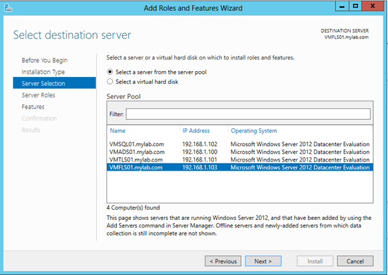Go to the Installation Type step
Image resolution: width=388 pixels, height=275 pixels.
43,72
